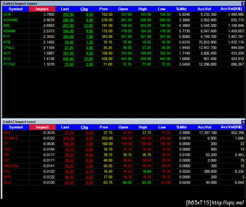Select PTTGC symbol row

coord(9,64)
